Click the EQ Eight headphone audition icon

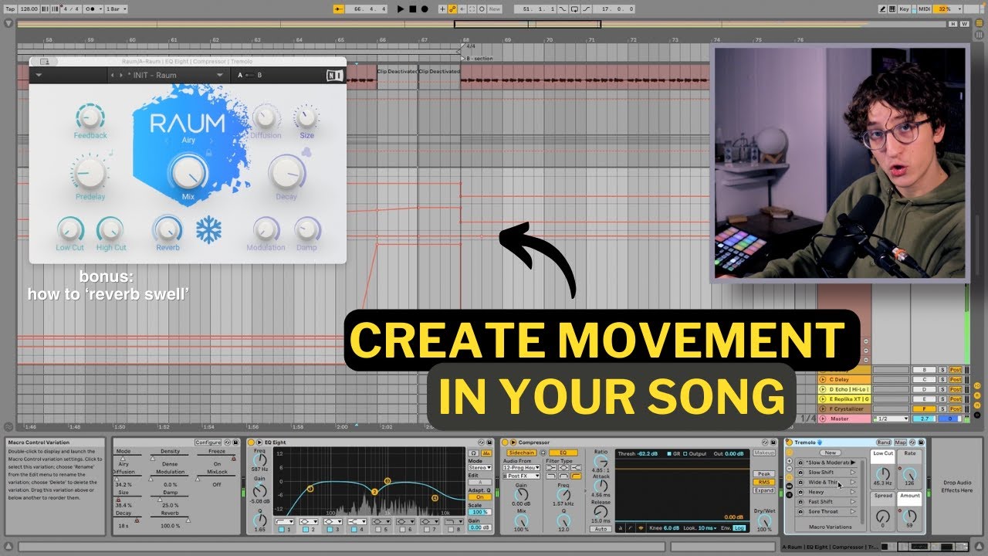tap(474, 453)
